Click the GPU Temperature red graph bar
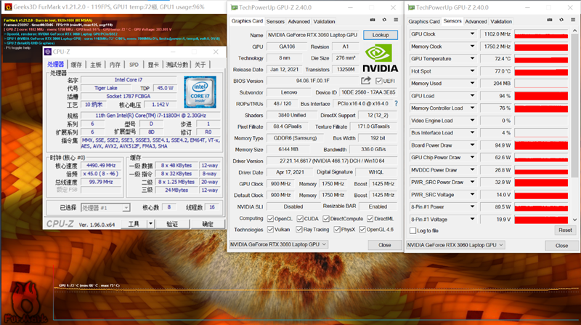This screenshot has width=581, height=325. (542, 59)
